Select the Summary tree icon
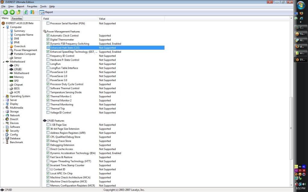The height and width of the screenshot is (192, 308). [11, 31]
